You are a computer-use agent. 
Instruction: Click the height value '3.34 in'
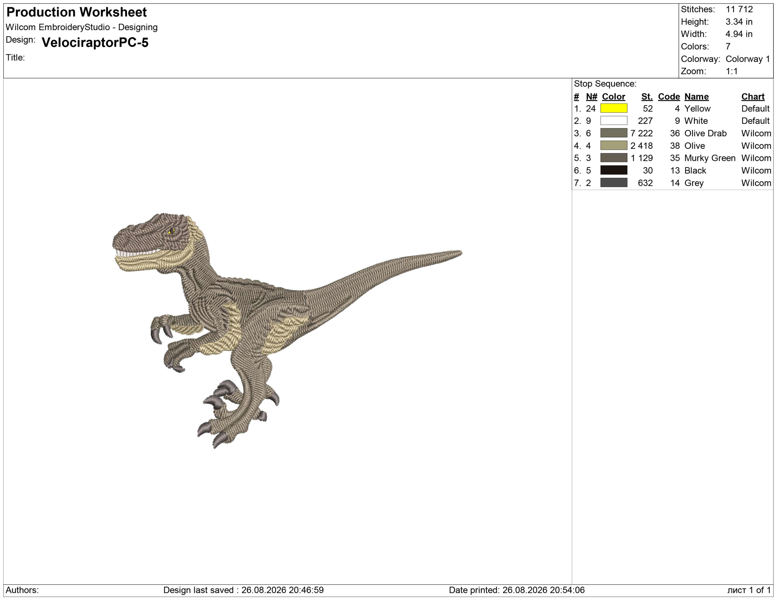coord(739,22)
